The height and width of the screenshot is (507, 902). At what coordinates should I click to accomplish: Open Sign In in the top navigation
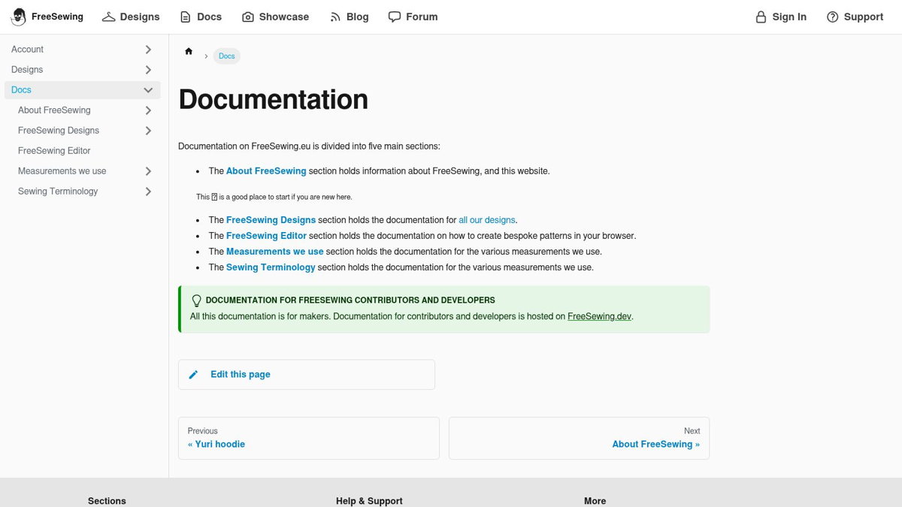789,17
